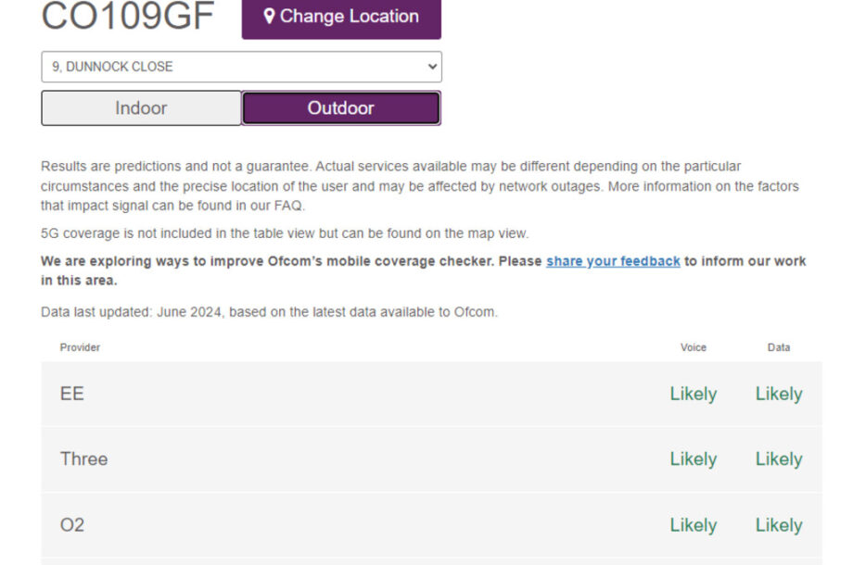This screenshot has height=565, width=853.
Task: Click Three's Voice Likely result
Action: [694, 459]
